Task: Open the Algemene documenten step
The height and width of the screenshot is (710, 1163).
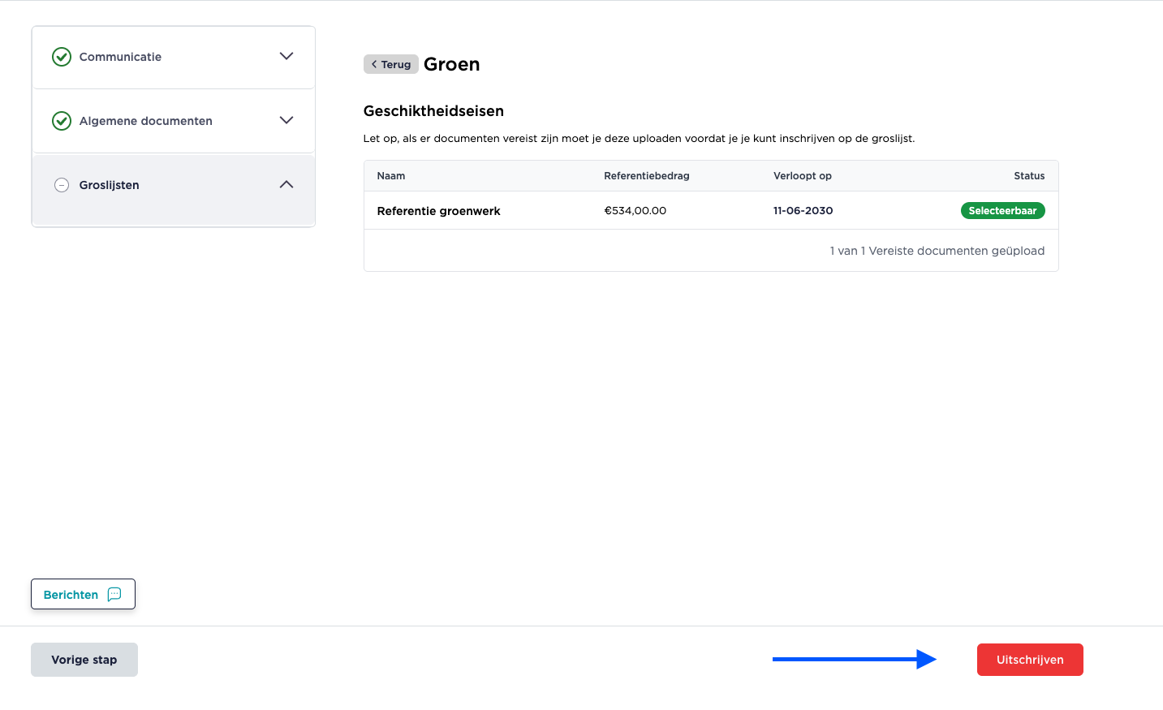Action: pyautogui.click(x=146, y=121)
